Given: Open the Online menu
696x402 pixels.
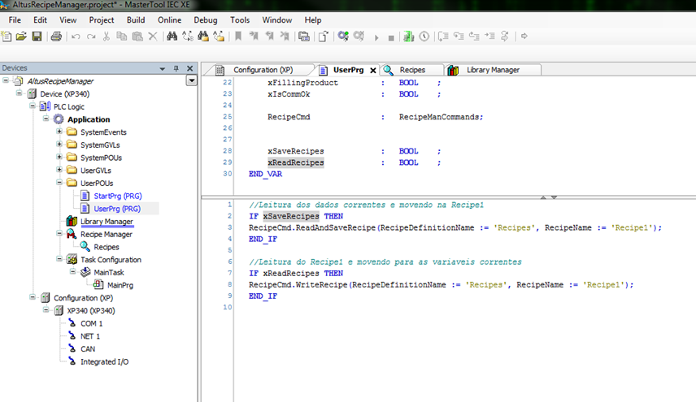Looking at the screenshot, I should tap(169, 19).
